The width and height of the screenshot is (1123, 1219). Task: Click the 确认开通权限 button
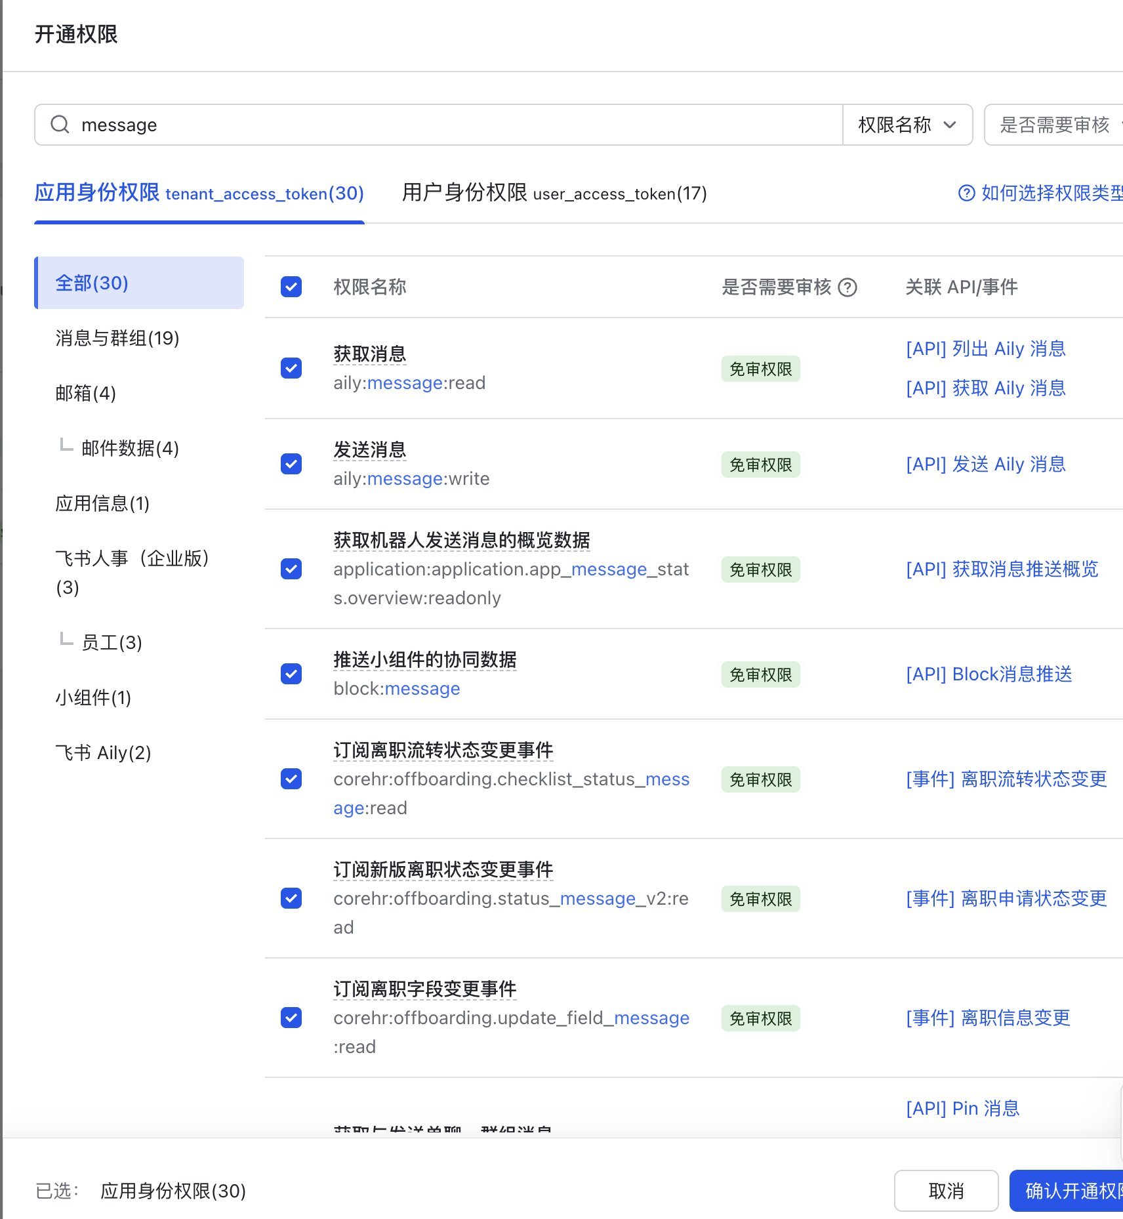(1069, 1190)
